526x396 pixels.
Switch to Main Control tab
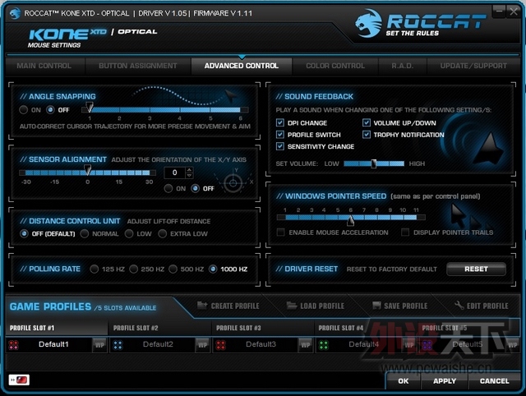44,66
